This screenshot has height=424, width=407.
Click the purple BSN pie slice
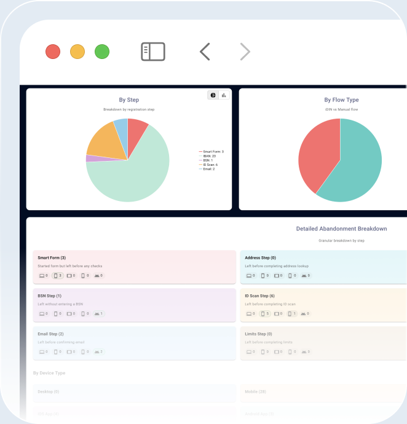(93, 158)
